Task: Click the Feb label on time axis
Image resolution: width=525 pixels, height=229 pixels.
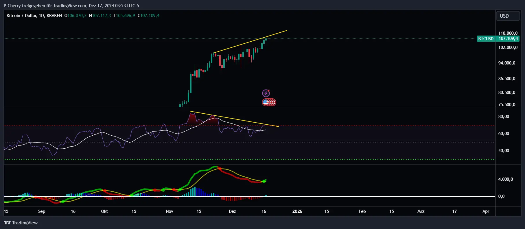Action: (362, 211)
